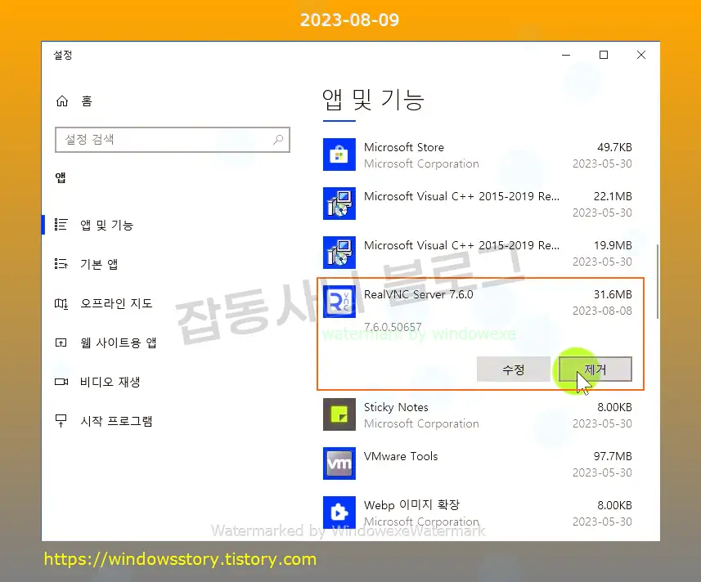Click the search magnifier icon in 설정 검색

pos(278,139)
